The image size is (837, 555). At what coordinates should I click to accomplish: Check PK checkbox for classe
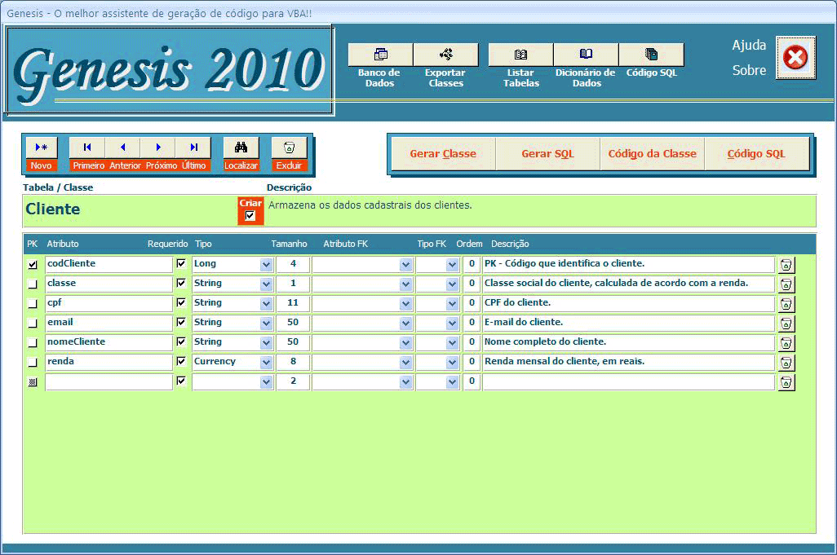tap(33, 284)
